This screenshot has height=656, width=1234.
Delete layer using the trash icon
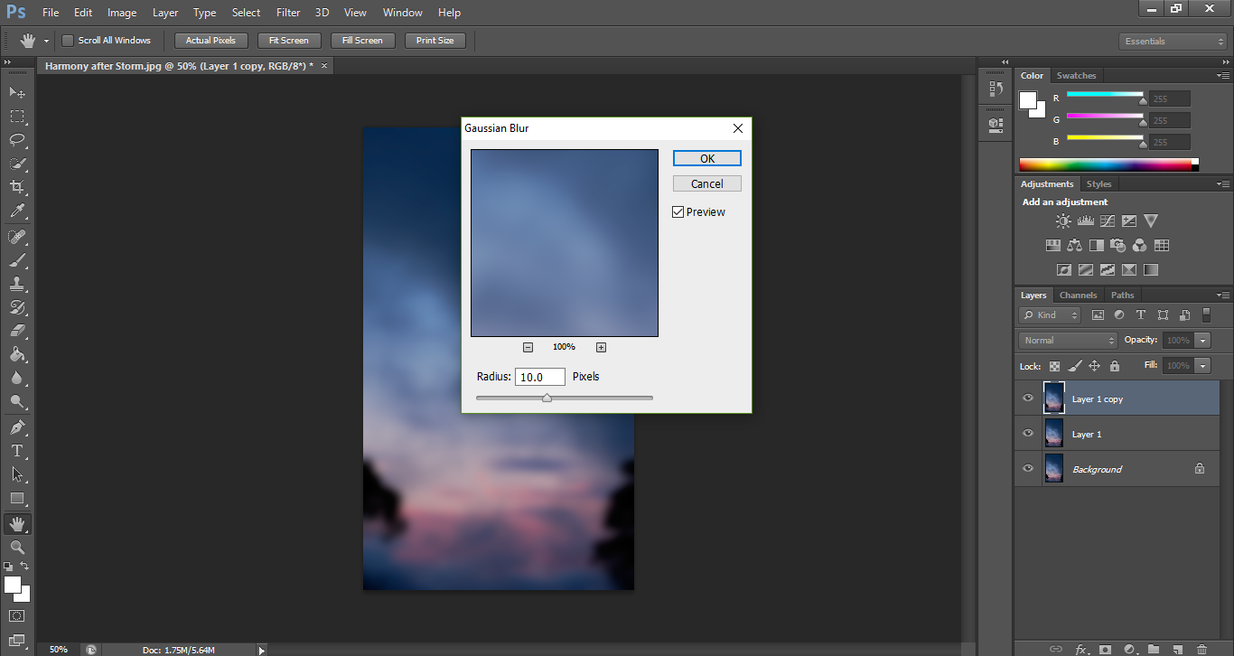pos(1201,649)
